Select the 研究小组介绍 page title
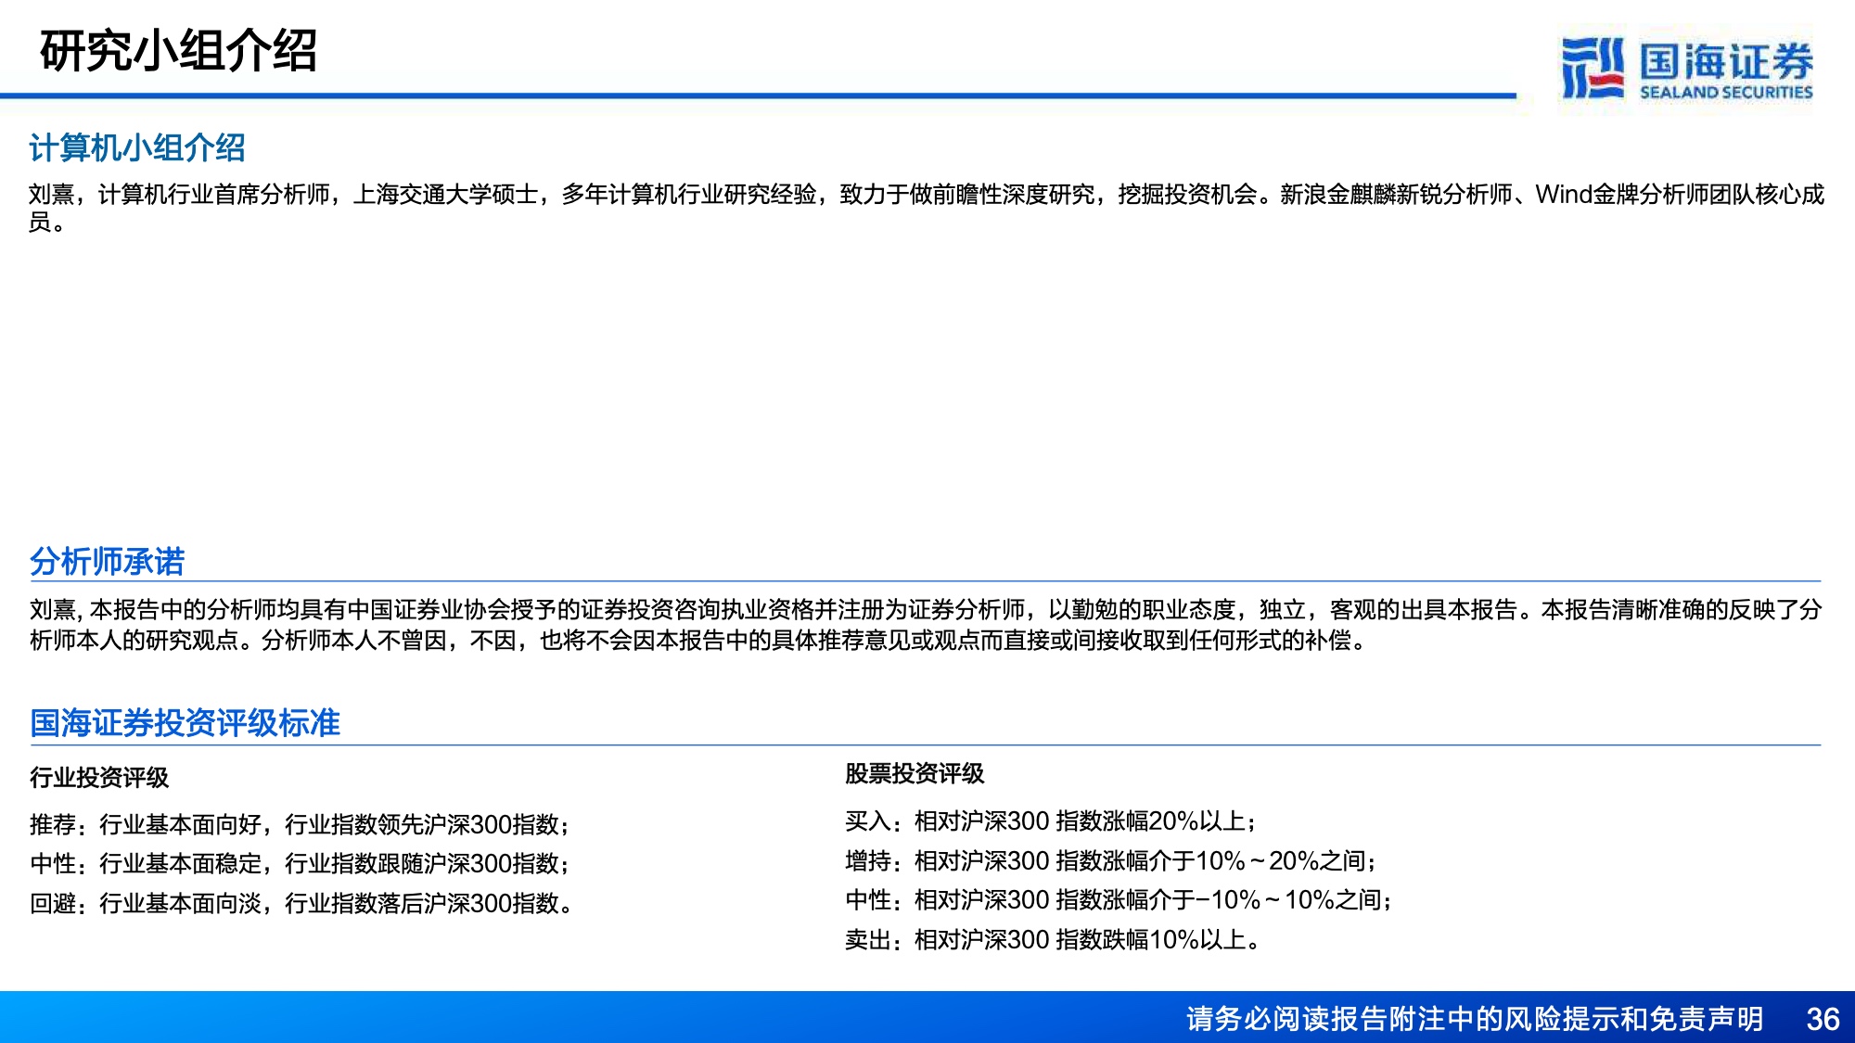1855x1043 pixels. (x=178, y=51)
